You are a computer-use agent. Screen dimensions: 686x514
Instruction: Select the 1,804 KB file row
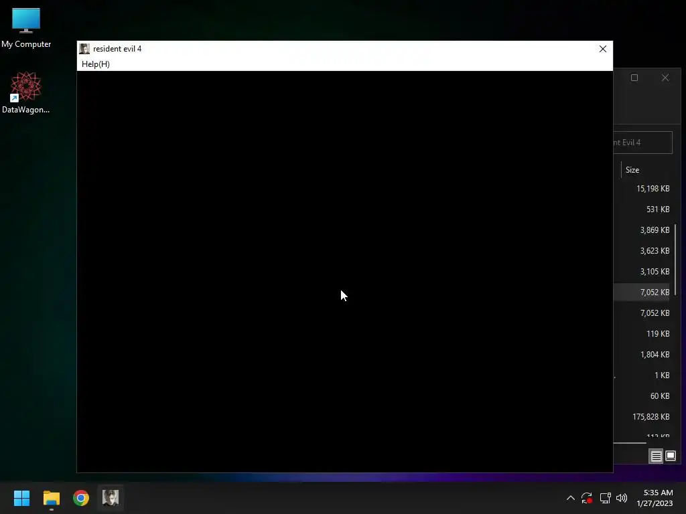[642, 355]
